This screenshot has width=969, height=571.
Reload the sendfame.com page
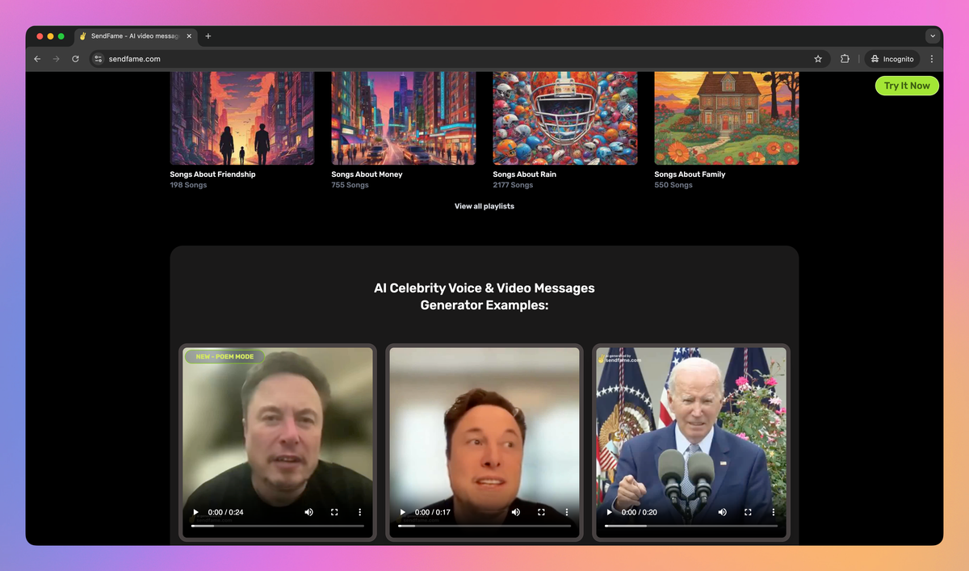pos(76,59)
